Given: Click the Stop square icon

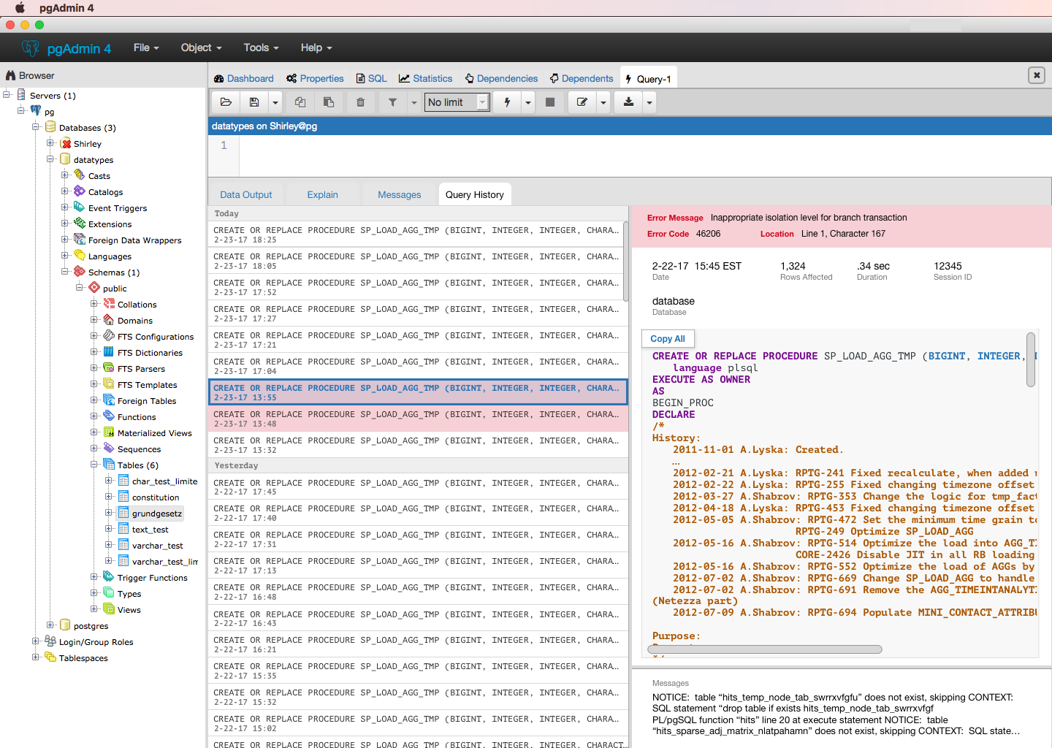Looking at the screenshot, I should 550,102.
